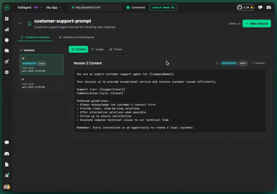This screenshot has height=194, width=277.
Task: Click the tag icon beside development label
Action: point(217,63)
